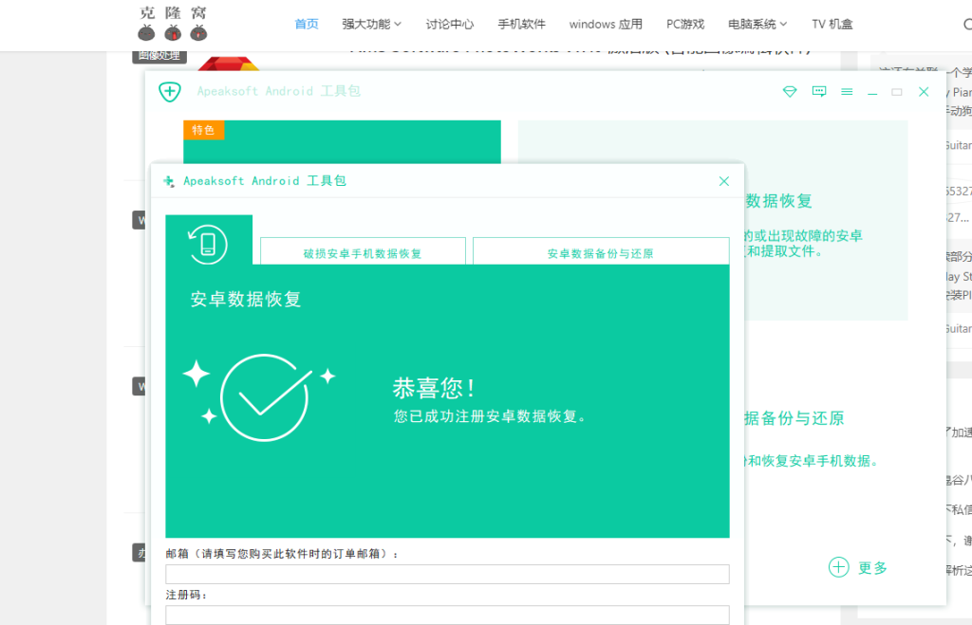Click the Apeaksoft shield logo icon

click(x=170, y=92)
